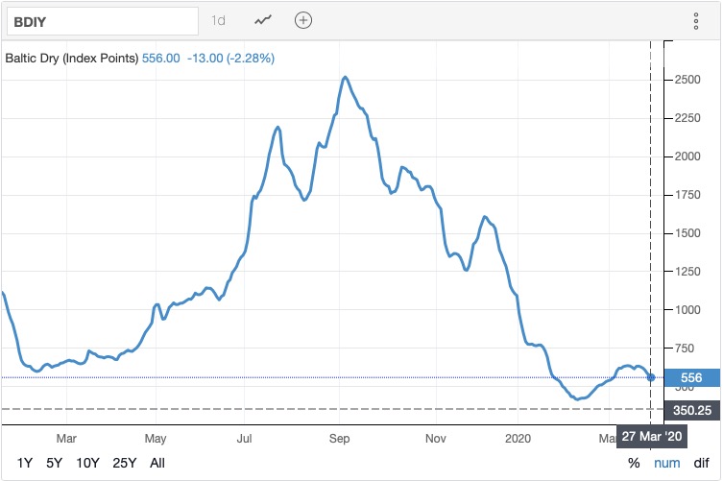Switch to percent (%) display mode
This screenshot has width=723, height=481.
(634, 463)
